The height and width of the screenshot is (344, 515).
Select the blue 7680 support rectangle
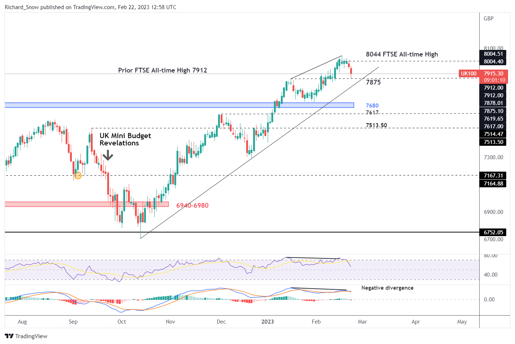(179, 105)
